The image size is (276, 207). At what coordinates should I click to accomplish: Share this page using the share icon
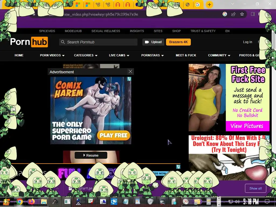click(233, 14)
